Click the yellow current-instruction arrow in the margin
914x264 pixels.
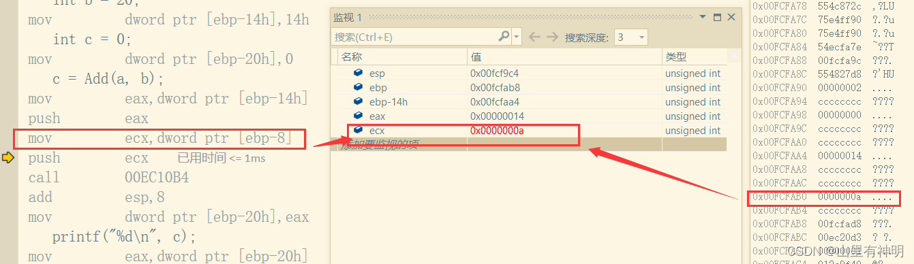point(8,158)
